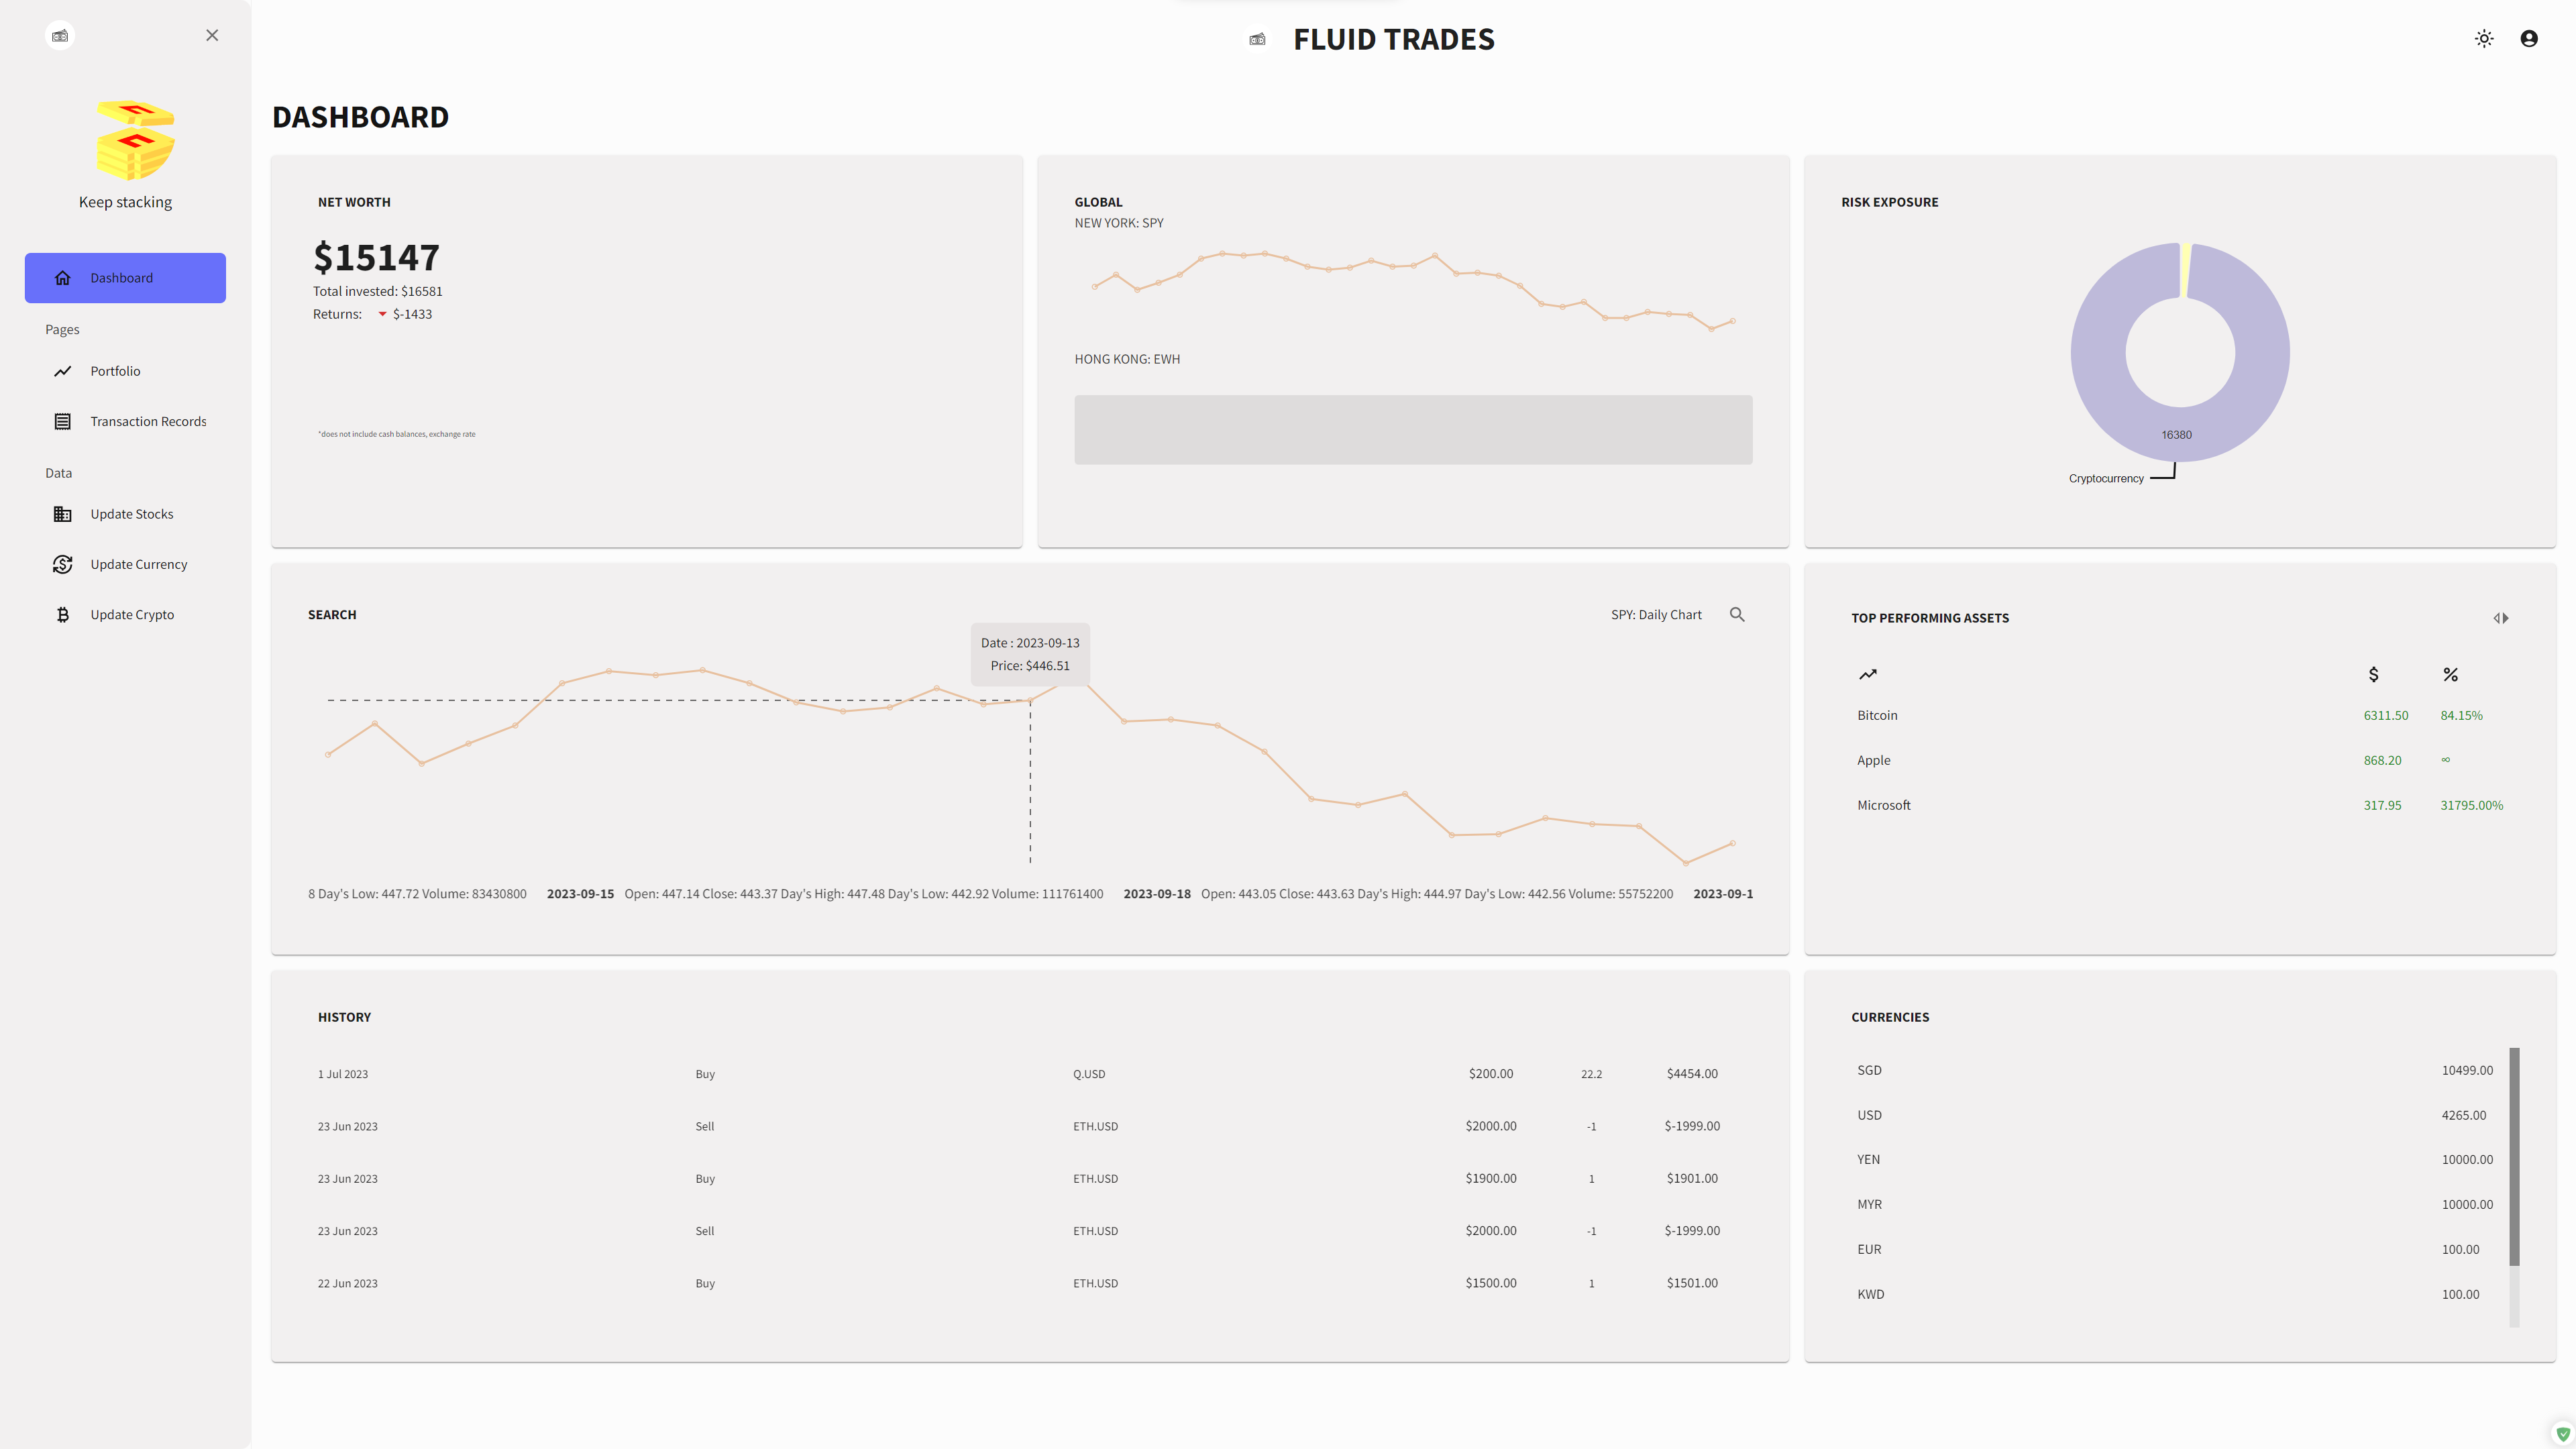Viewport: 2576px width, 1449px height.
Task: Collapse the sidebar with the X toggle
Action: pyautogui.click(x=211, y=35)
